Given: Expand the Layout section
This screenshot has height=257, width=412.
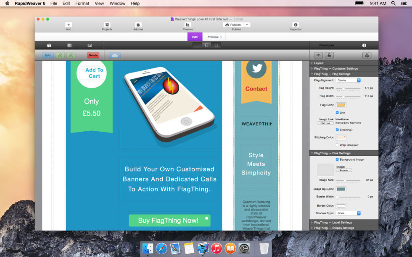Looking at the screenshot, I should [x=344, y=63].
